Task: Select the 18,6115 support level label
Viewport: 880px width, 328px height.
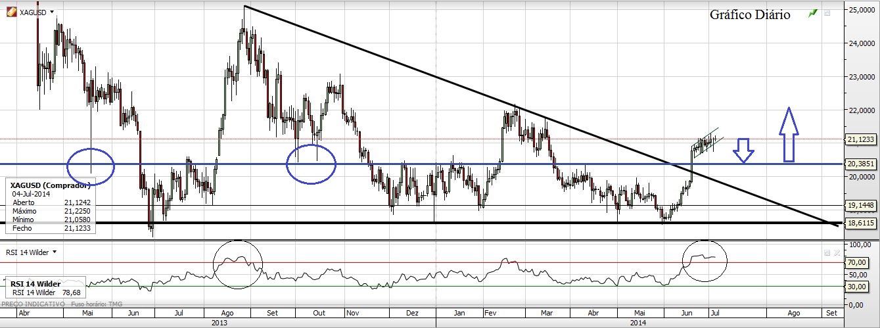Action: point(860,223)
